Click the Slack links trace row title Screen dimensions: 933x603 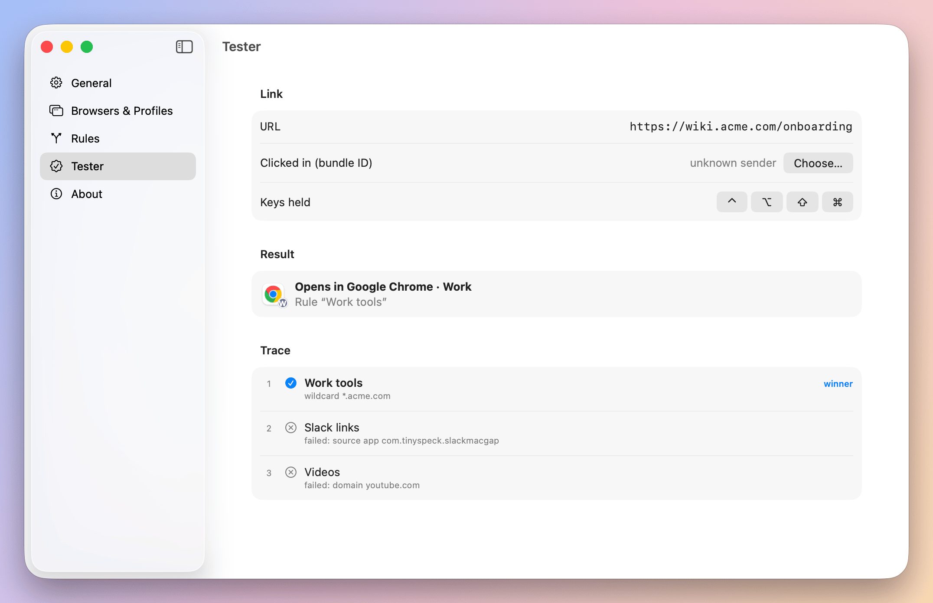[332, 428]
